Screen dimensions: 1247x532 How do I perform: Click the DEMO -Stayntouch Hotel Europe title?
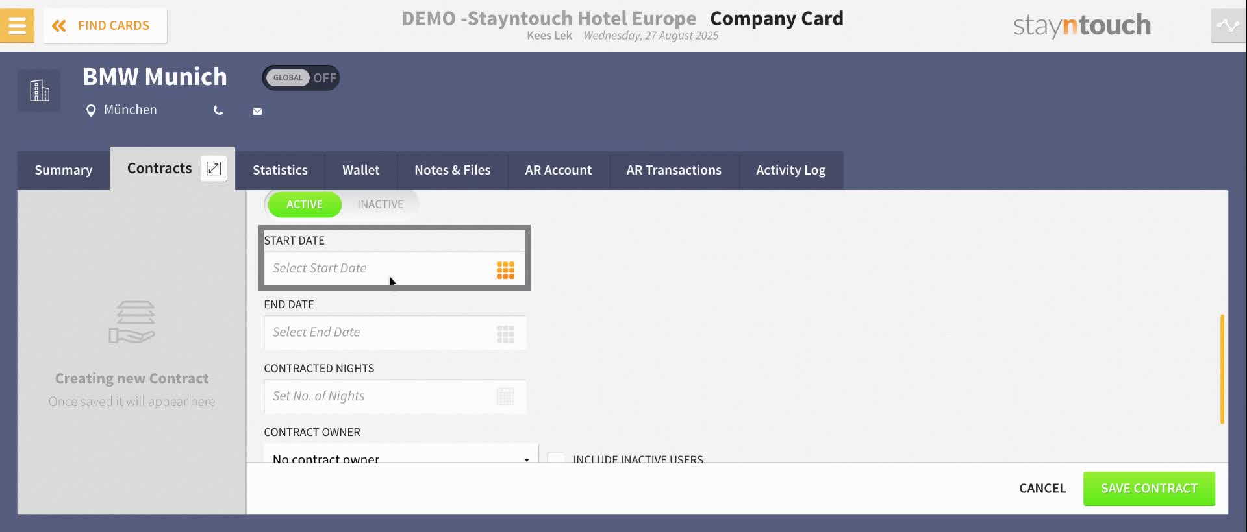tap(549, 18)
